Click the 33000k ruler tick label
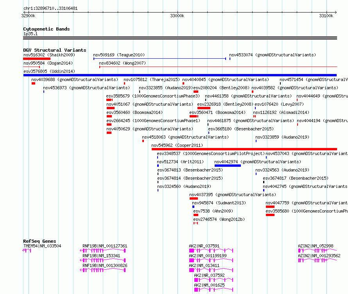The image size is (348, 294). click(x=177, y=16)
